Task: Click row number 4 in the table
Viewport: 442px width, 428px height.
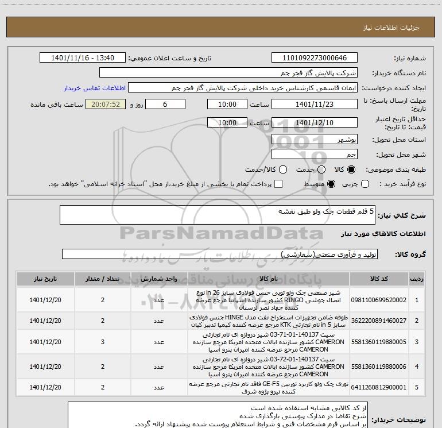Action: [417, 367]
